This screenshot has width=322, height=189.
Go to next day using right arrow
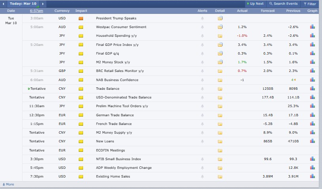pos(42,4)
